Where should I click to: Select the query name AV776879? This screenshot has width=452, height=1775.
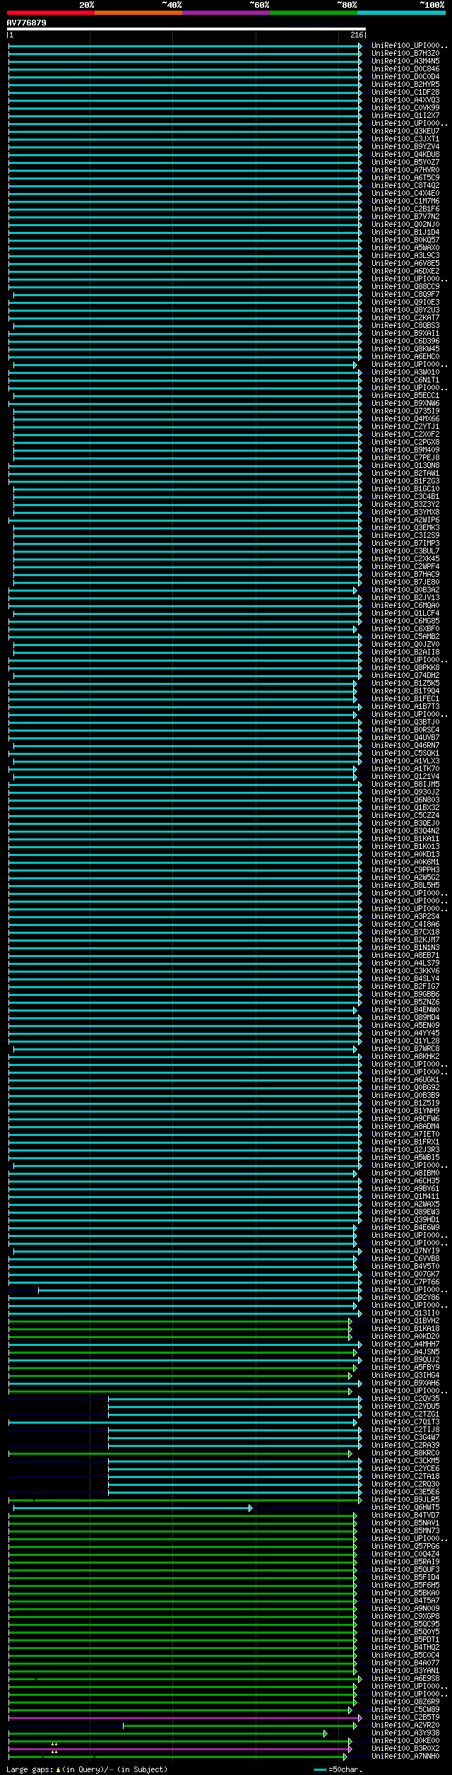27,23
